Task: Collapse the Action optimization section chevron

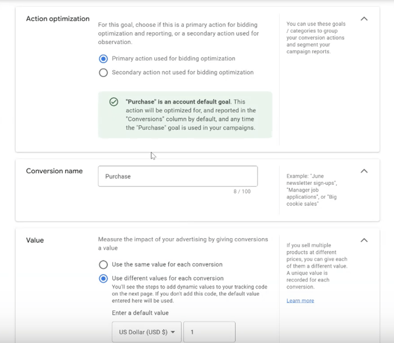Action: (x=364, y=19)
